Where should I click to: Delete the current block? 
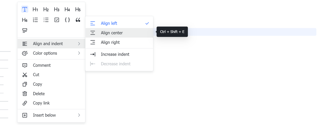(39, 94)
